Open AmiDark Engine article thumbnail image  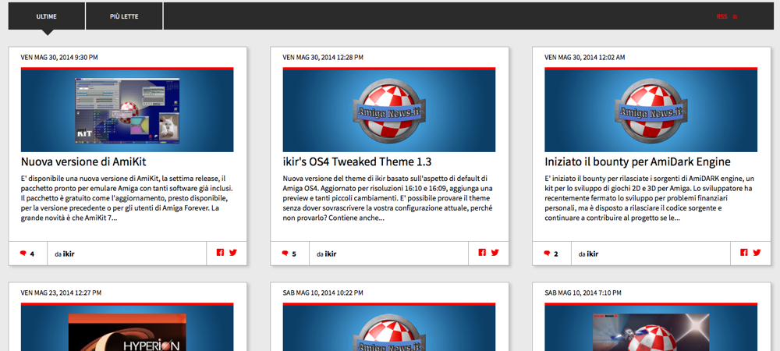tap(651, 110)
